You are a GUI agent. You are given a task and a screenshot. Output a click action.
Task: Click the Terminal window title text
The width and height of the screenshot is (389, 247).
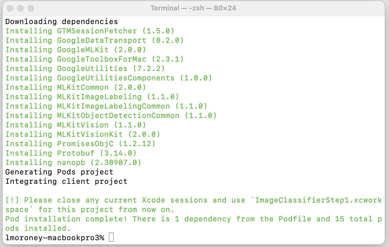click(x=193, y=8)
